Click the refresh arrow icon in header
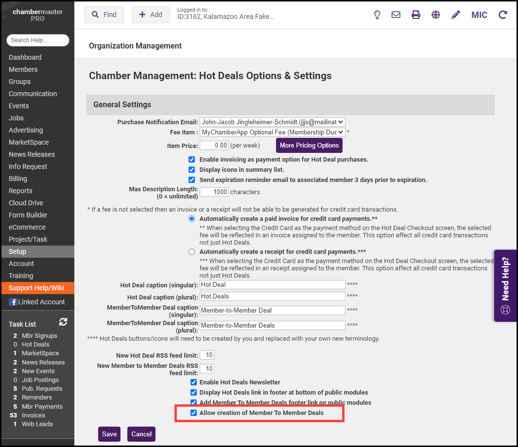Viewport: 518px width, 447px height. coord(503,15)
